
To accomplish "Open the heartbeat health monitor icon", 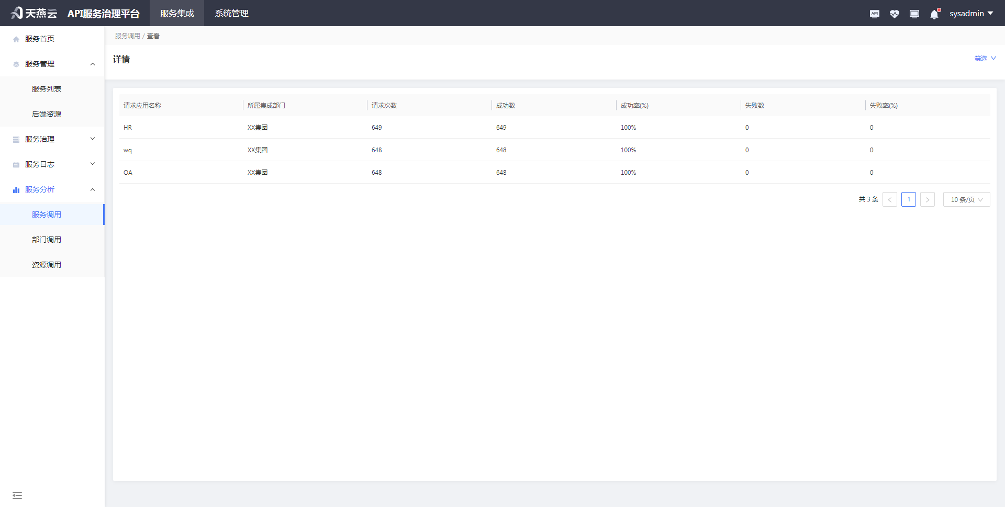I will pyautogui.click(x=894, y=14).
